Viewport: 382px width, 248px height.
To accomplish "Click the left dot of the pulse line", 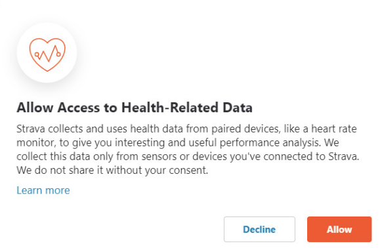I will (x=37, y=54).
